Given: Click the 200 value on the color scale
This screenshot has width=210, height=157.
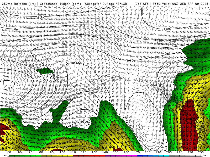Looking at the screenshot, I should [169, 152].
